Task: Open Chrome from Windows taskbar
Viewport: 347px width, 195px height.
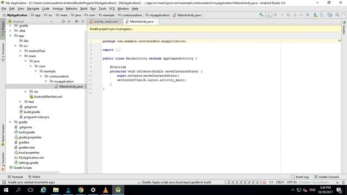Action: pos(81,190)
